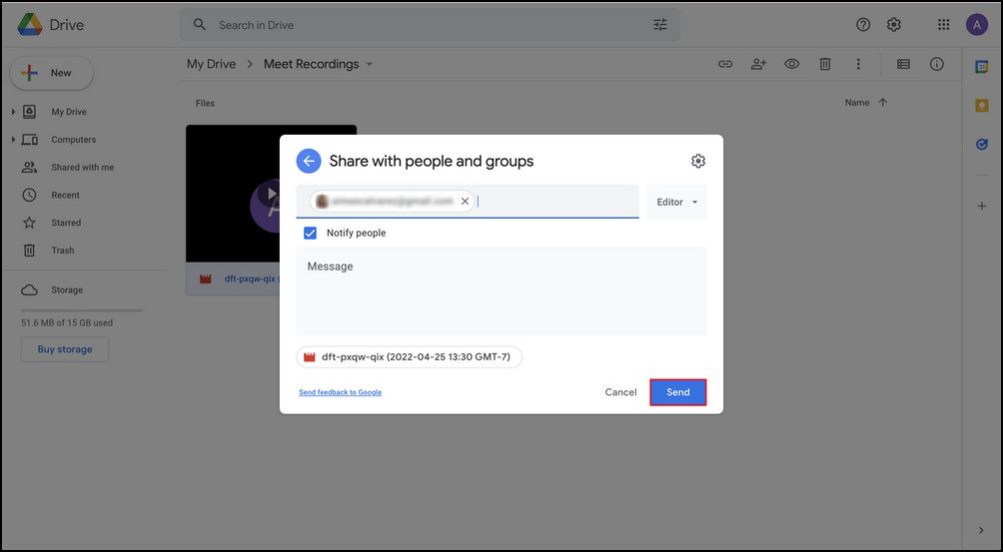This screenshot has height=552, width=1003.
Task: Hide side panel chevron arrow
Action: point(981,530)
